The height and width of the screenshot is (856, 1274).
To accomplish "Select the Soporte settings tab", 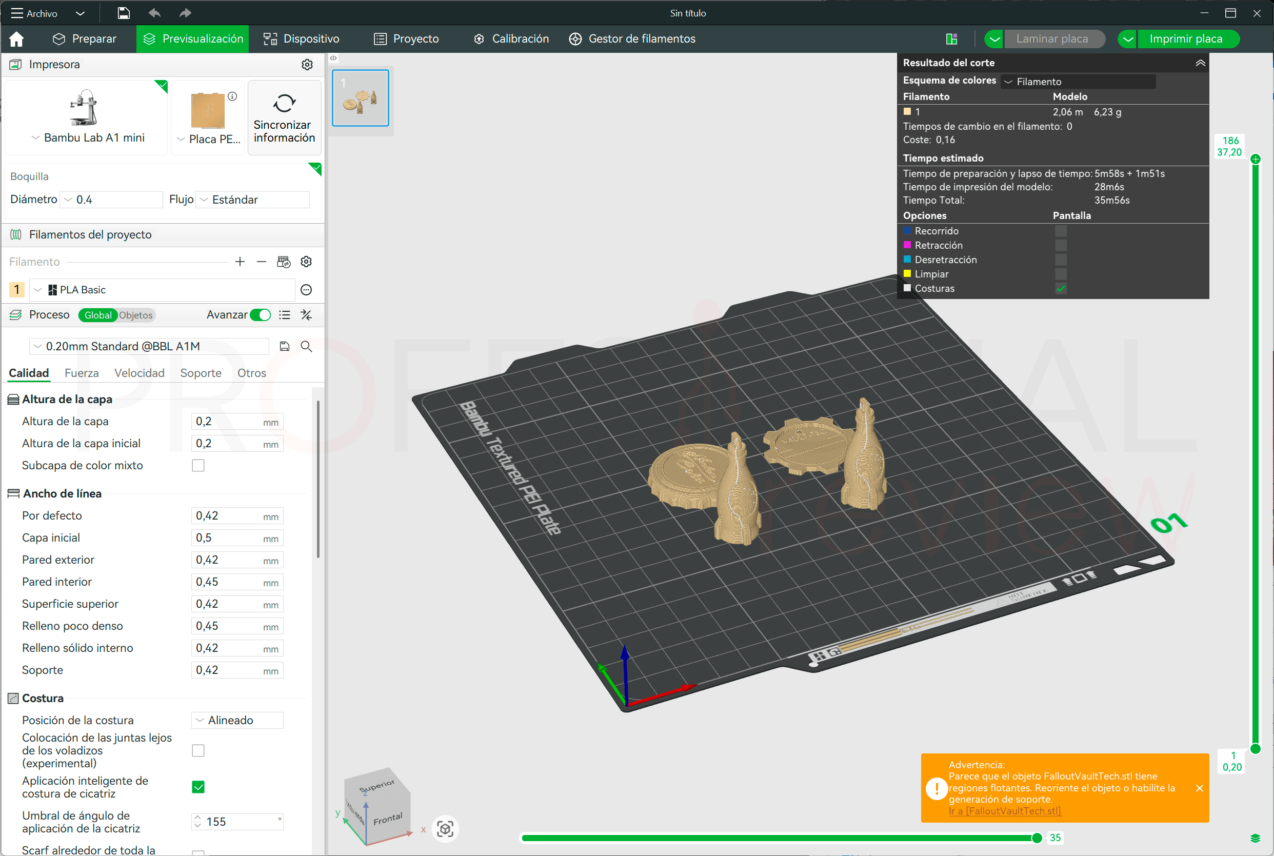I will (x=201, y=373).
